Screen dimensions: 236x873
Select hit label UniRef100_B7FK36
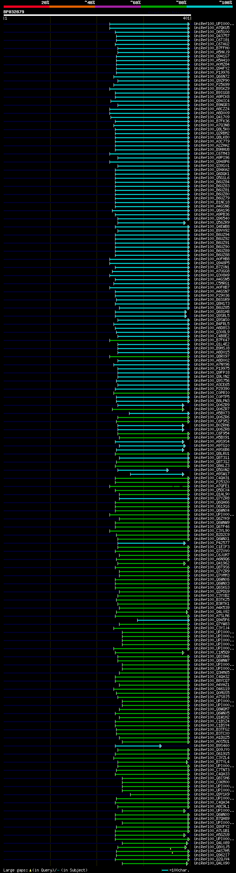point(212,121)
